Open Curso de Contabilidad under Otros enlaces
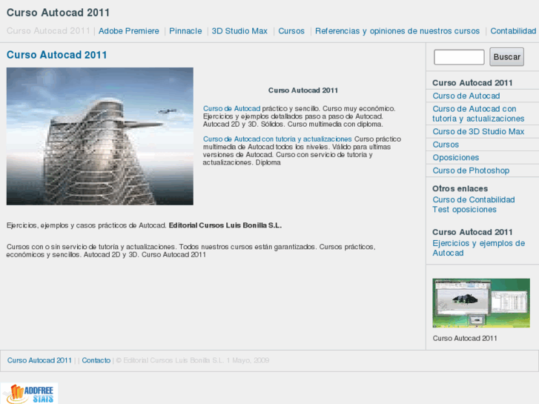 point(474,199)
